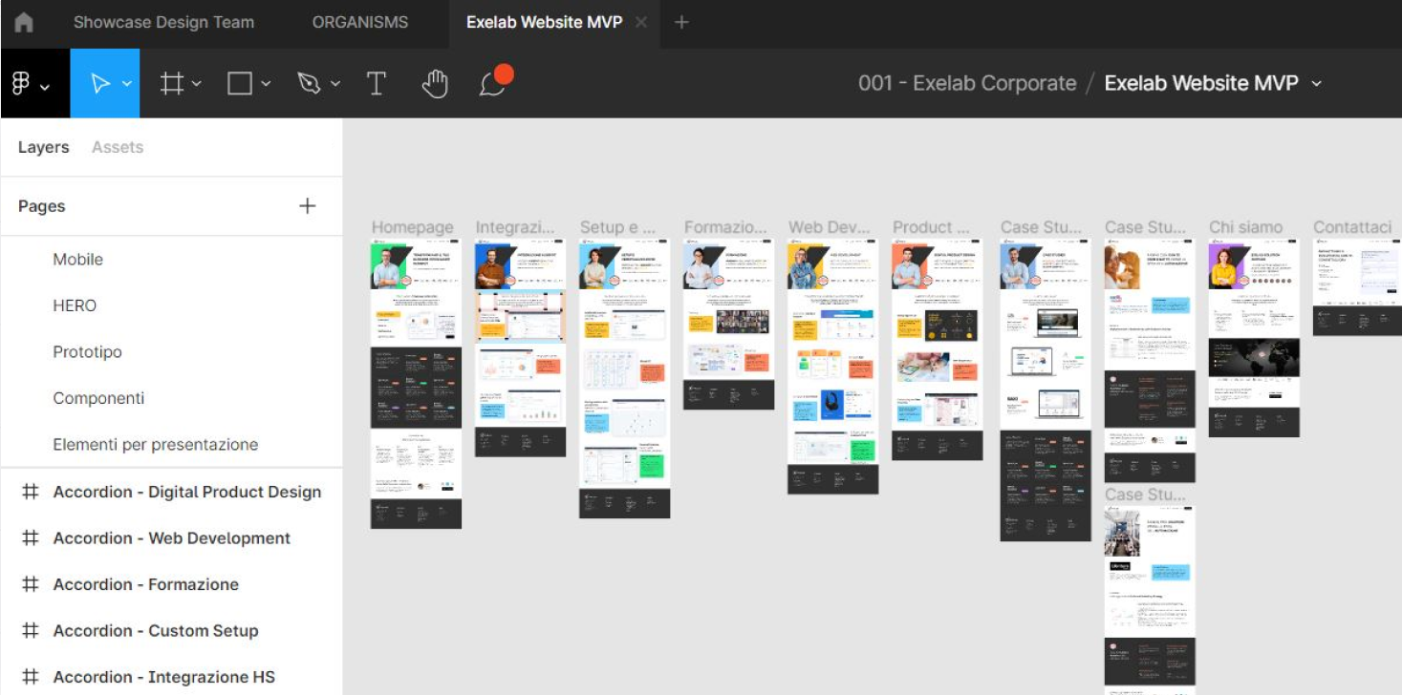Add a new page with plus icon

(x=307, y=206)
